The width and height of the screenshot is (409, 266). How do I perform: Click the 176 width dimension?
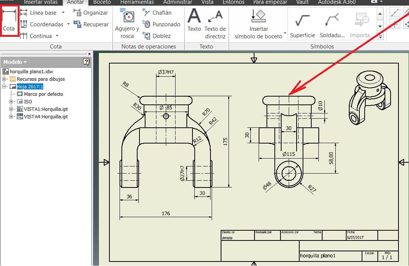click(x=166, y=213)
